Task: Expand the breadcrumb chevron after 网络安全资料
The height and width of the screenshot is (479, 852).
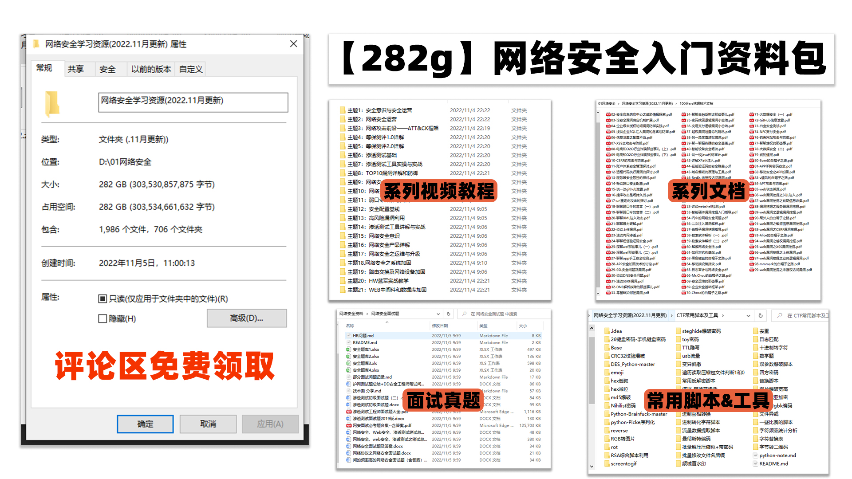Action: (367, 314)
